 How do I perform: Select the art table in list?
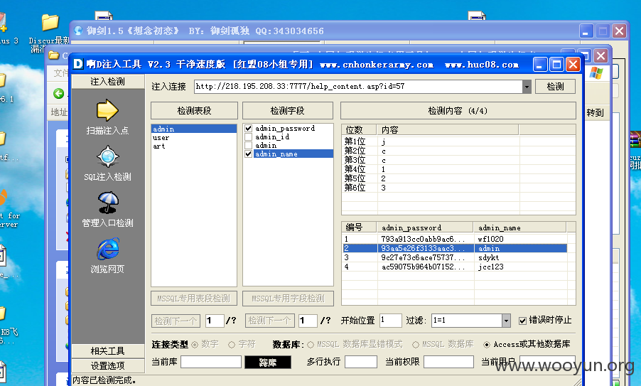(x=194, y=146)
